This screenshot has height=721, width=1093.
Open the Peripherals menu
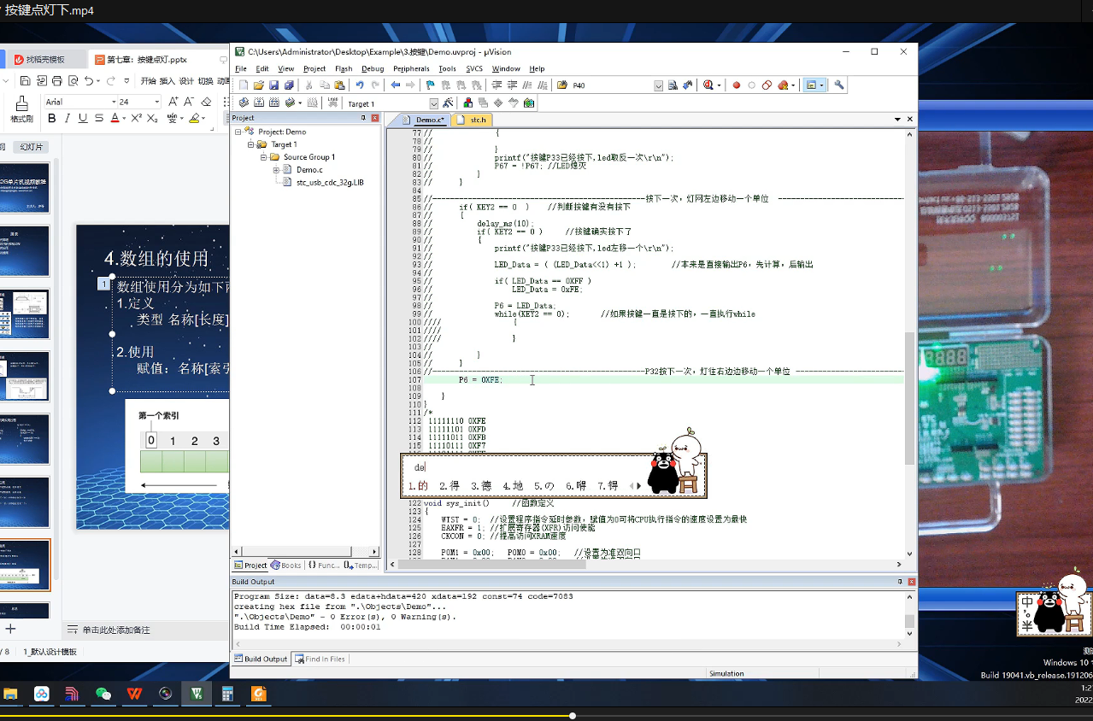(412, 68)
